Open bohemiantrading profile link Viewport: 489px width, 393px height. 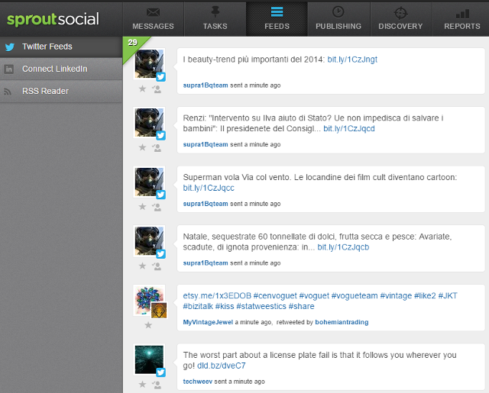pyautogui.click(x=342, y=322)
